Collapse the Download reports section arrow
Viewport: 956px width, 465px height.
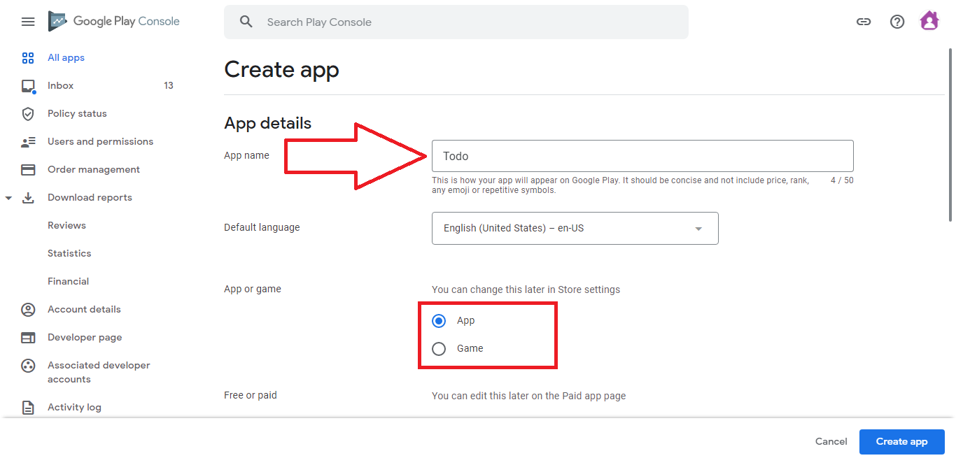[x=8, y=198]
